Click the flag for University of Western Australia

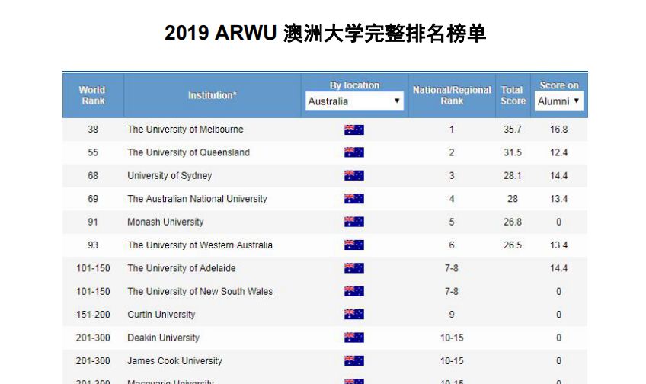click(x=353, y=245)
